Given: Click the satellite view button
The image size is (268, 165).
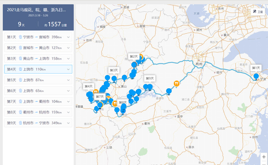Looking at the screenshot, I should pyautogui.click(x=258, y=12).
